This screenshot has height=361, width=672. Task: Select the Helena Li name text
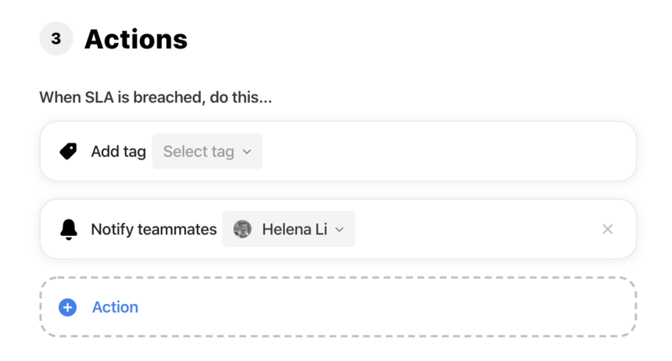tap(295, 230)
